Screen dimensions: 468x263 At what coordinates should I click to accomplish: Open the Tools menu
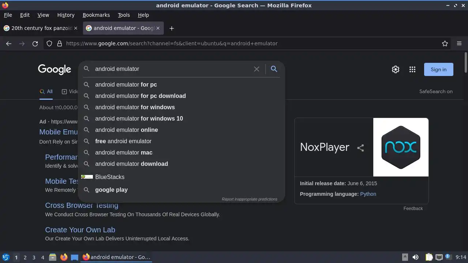click(x=124, y=15)
